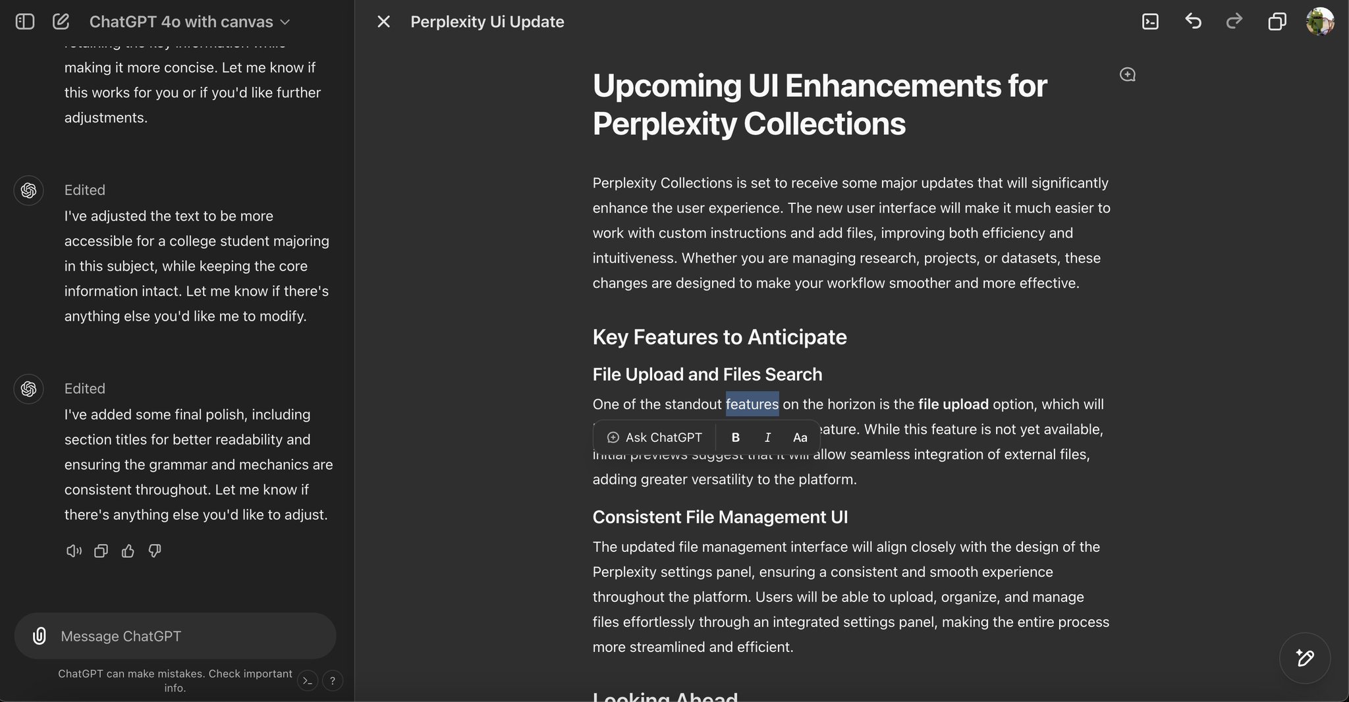Viewport: 1349px width, 702px height.
Task: Give thumbs up to the response
Action: [x=128, y=551]
